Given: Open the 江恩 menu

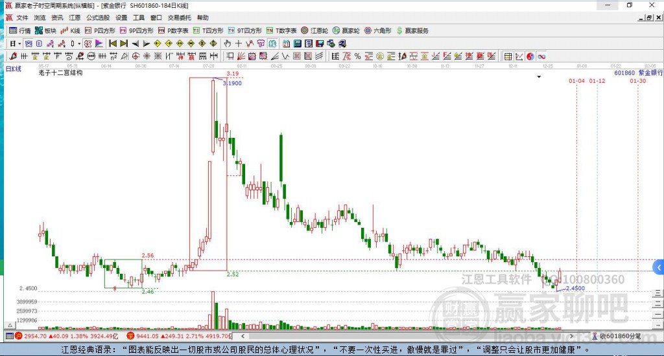Looking at the screenshot, I should click(x=75, y=17).
